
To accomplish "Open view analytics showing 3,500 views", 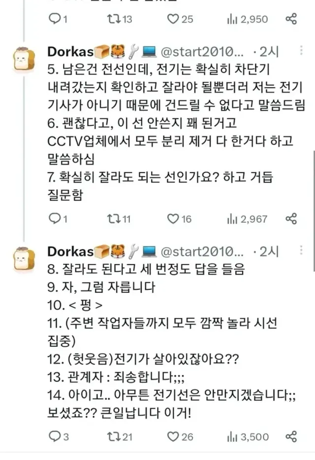I will pyautogui.click(x=232, y=436).
